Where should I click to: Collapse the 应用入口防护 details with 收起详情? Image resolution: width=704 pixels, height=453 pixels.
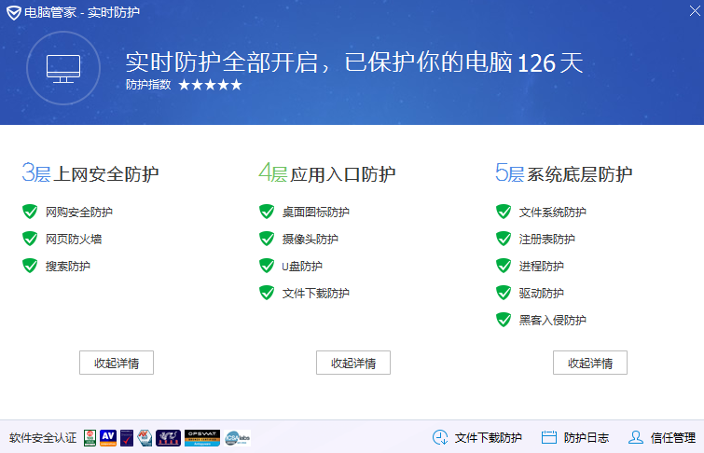click(353, 363)
